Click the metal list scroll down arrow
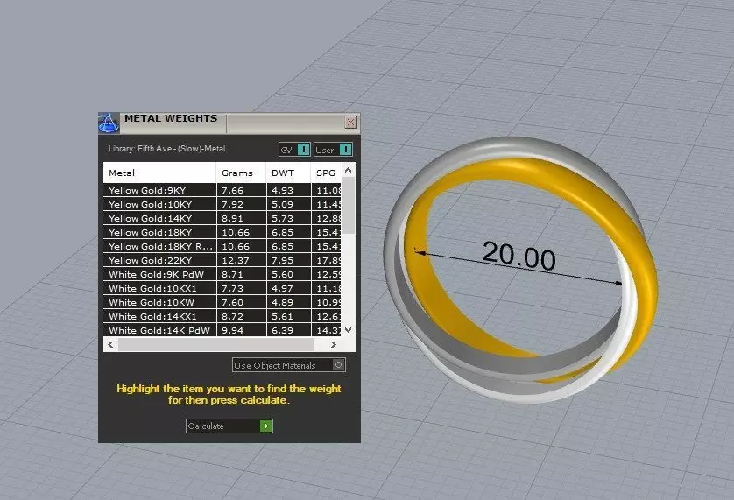The image size is (734, 500). (348, 330)
